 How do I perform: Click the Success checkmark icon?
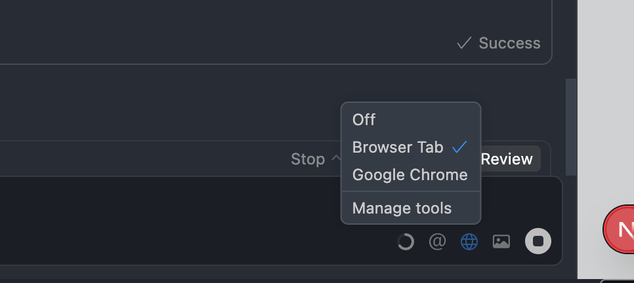click(x=464, y=43)
